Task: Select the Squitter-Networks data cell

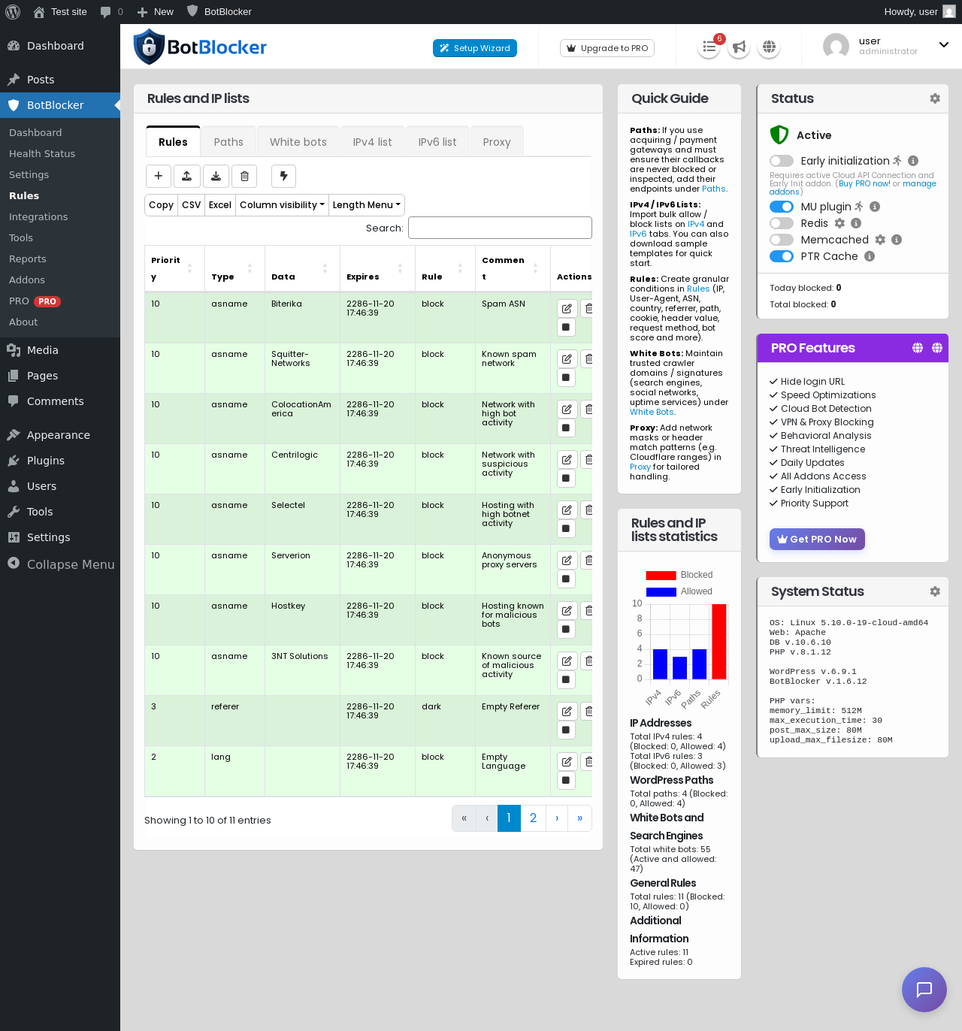Action: click(302, 368)
